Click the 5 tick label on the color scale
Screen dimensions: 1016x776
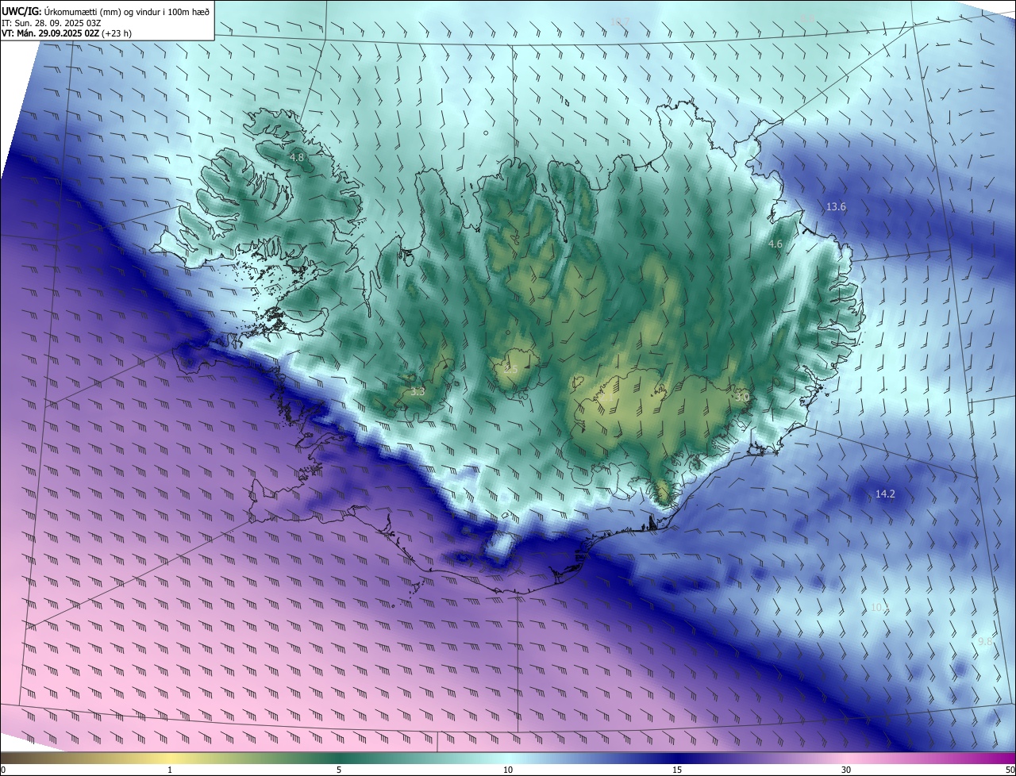point(339,770)
